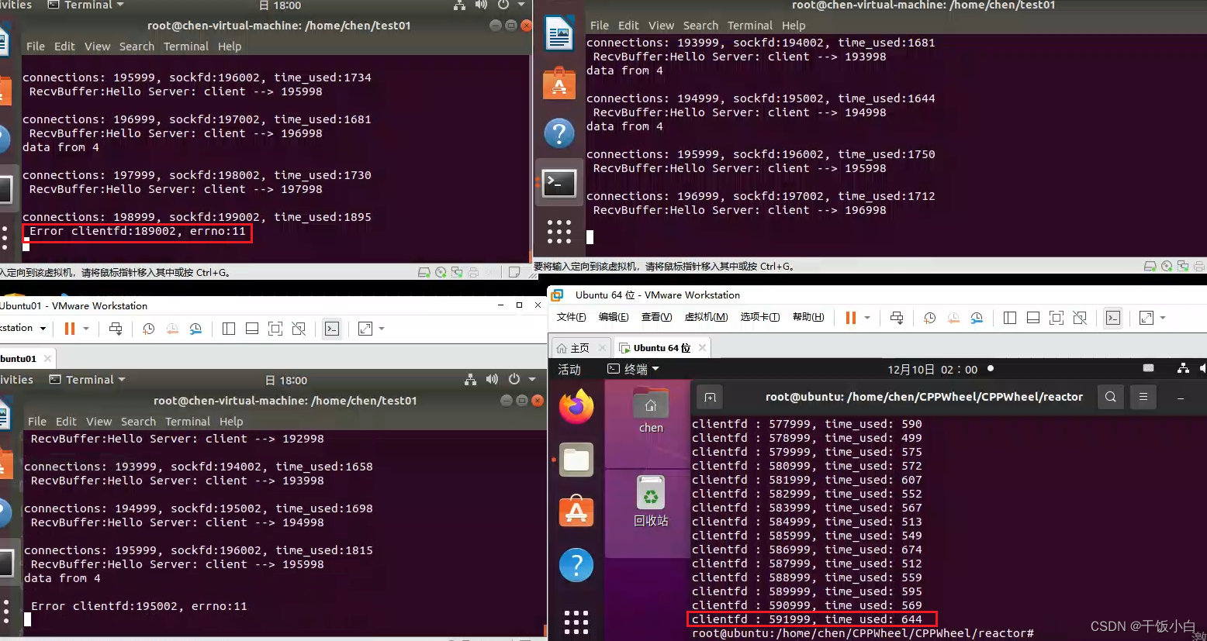Launch Firefox from the Ubuntu 64 dock
The height and width of the screenshot is (641, 1207).
point(576,407)
